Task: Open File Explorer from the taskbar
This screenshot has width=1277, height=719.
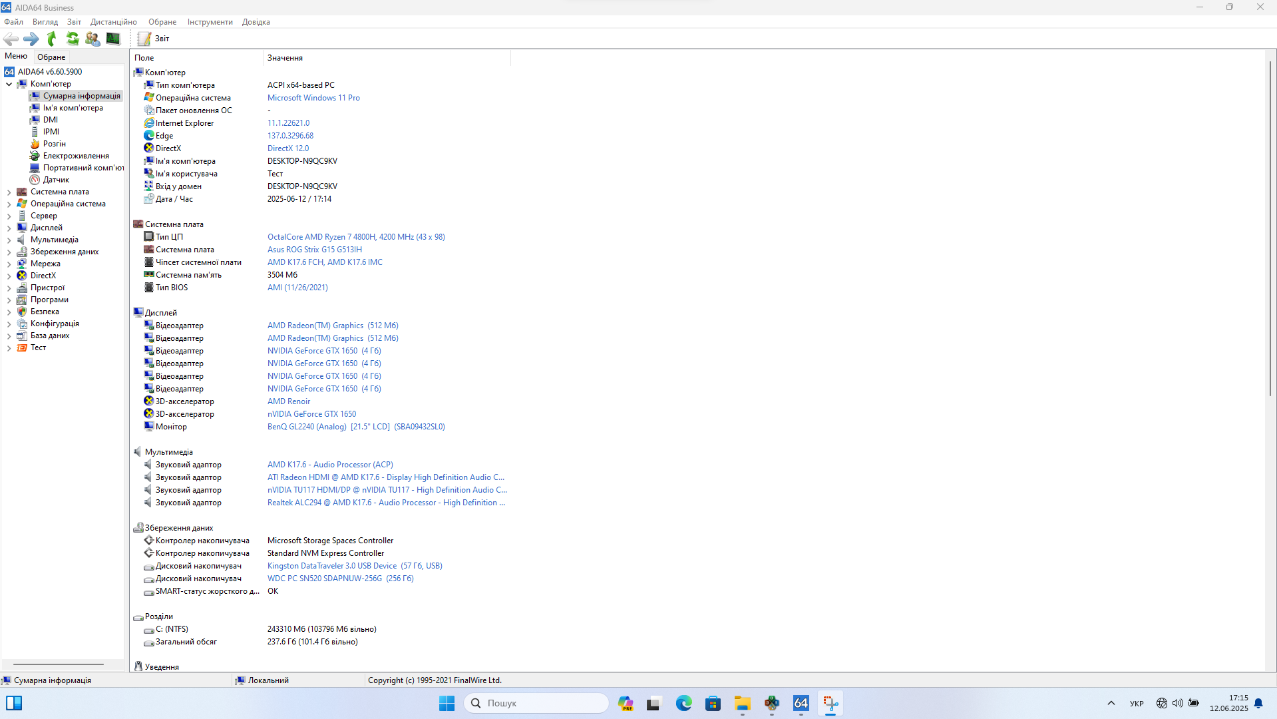Action: point(742,703)
